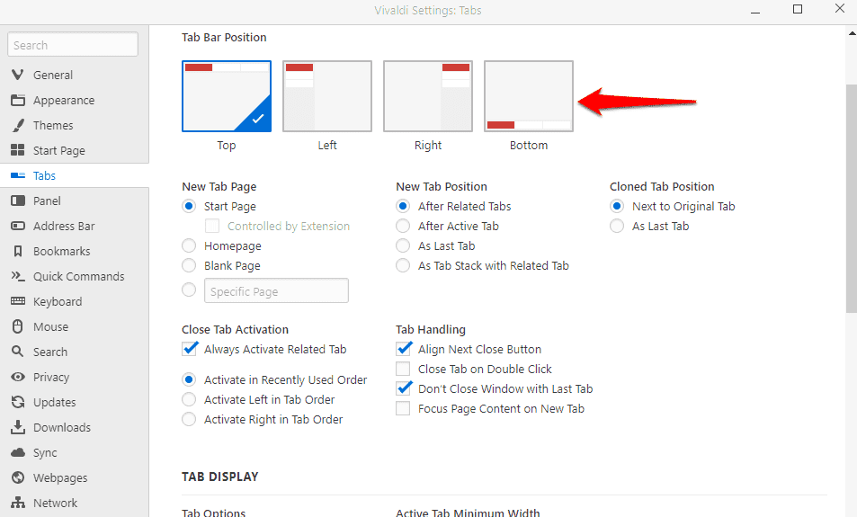
Task: Open Quick Commands settings label
Action: pyautogui.click(x=79, y=276)
